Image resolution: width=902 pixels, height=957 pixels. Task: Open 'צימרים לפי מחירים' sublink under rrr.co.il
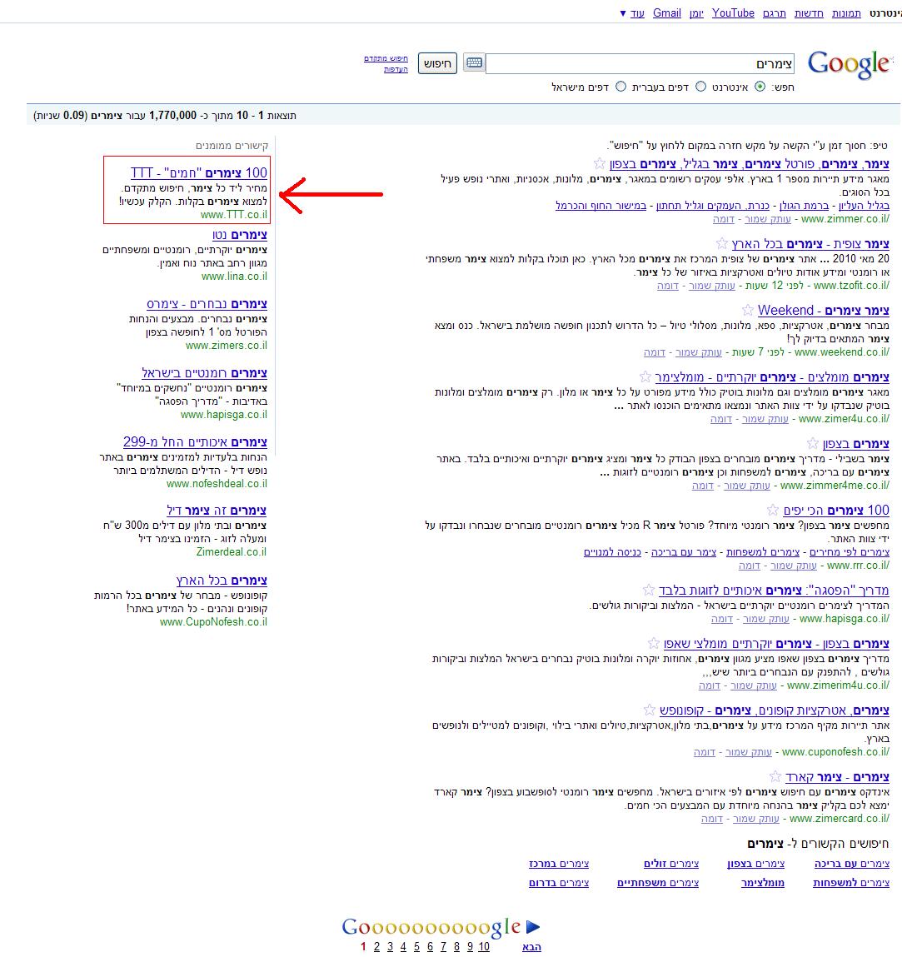click(x=850, y=552)
